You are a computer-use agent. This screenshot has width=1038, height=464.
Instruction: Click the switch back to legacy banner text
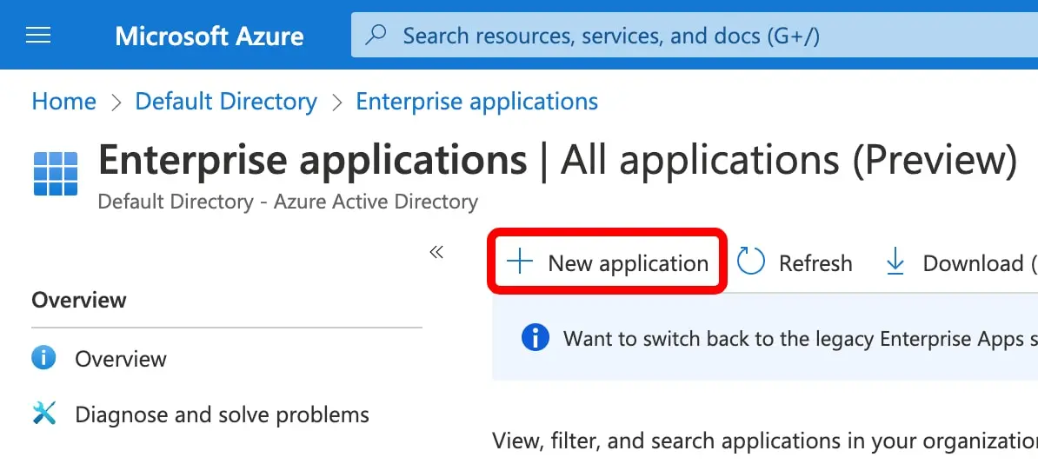[x=800, y=339]
